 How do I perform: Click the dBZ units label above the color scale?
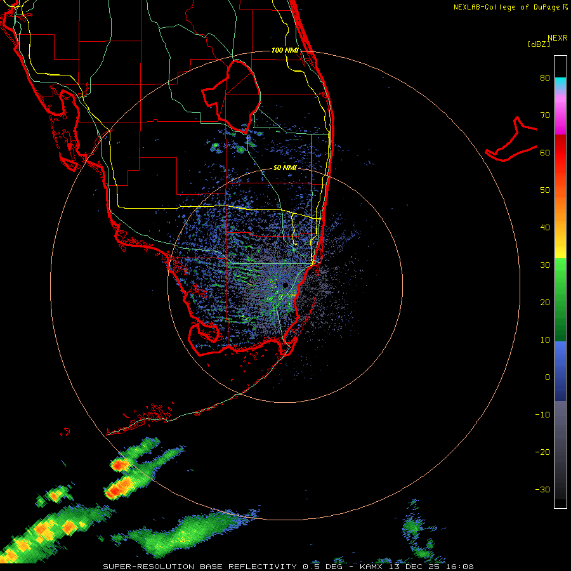[x=539, y=44]
